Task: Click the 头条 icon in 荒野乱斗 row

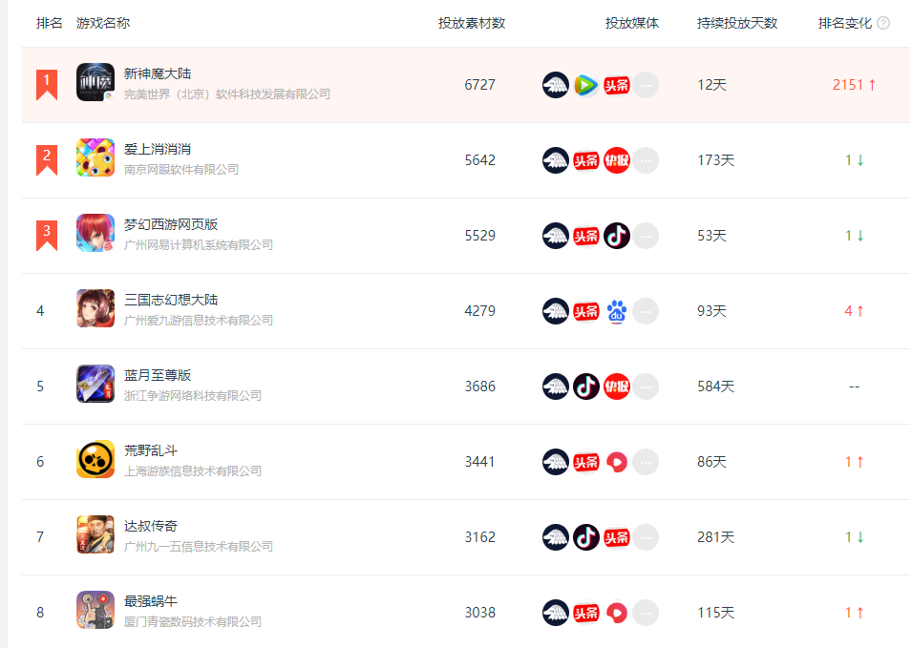Action: [585, 462]
